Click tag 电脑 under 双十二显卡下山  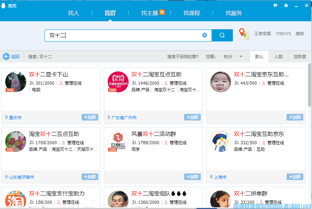tap(36, 90)
